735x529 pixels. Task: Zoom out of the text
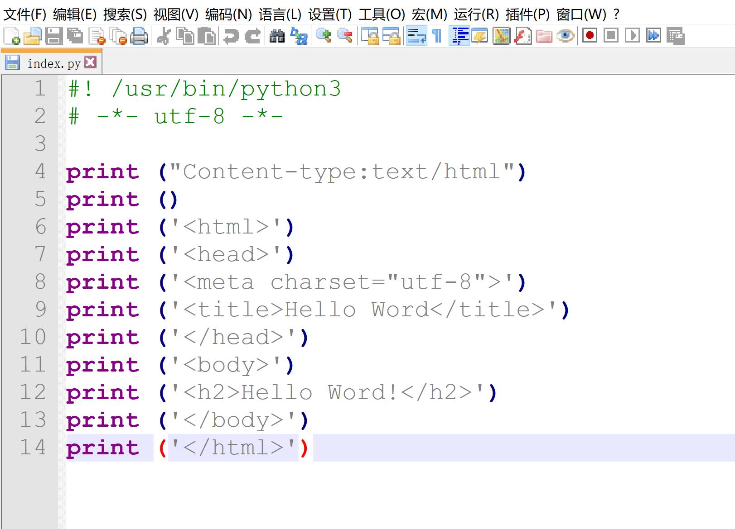pyautogui.click(x=345, y=36)
